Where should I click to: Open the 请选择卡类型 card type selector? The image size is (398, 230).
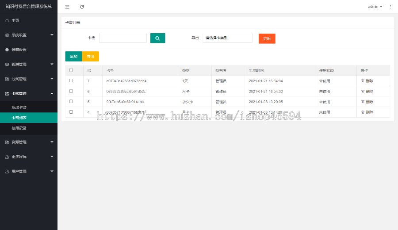pos(227,38)
